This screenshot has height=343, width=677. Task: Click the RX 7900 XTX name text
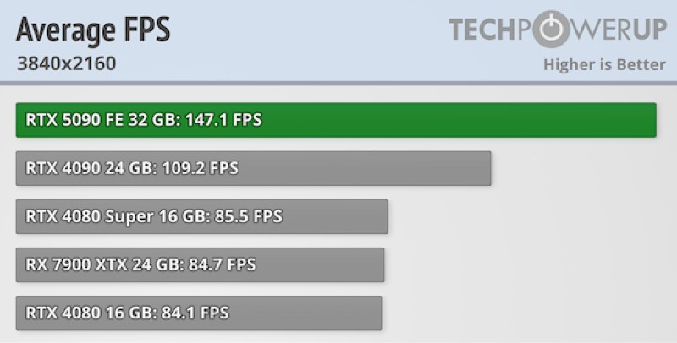(76, 264)
